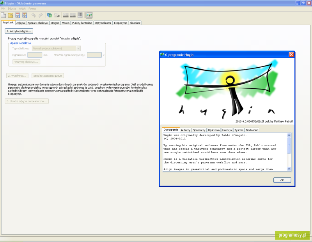The width and height of the screenshot is (312, 242).
Task: Switch to the Ekspozycja tab
Action: (x=121, y=23)
